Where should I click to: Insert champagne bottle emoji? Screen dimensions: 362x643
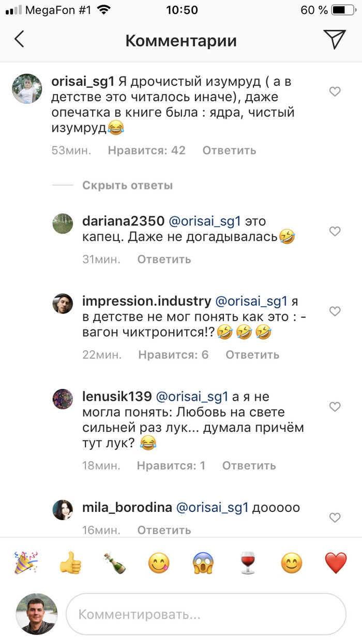point(114,562)
